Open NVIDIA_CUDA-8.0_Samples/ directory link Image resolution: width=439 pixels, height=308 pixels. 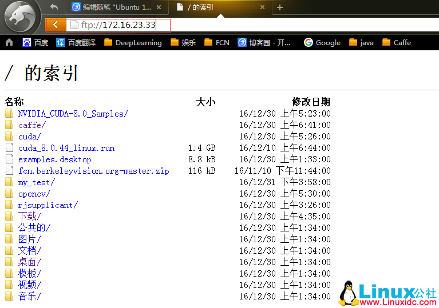tap(73, 114)
